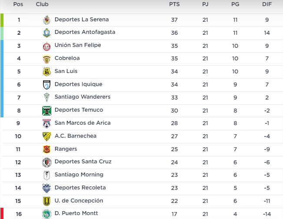283x219 pixels.
Task: Select the San Luis yellow crest
Action: pos(47,72)
